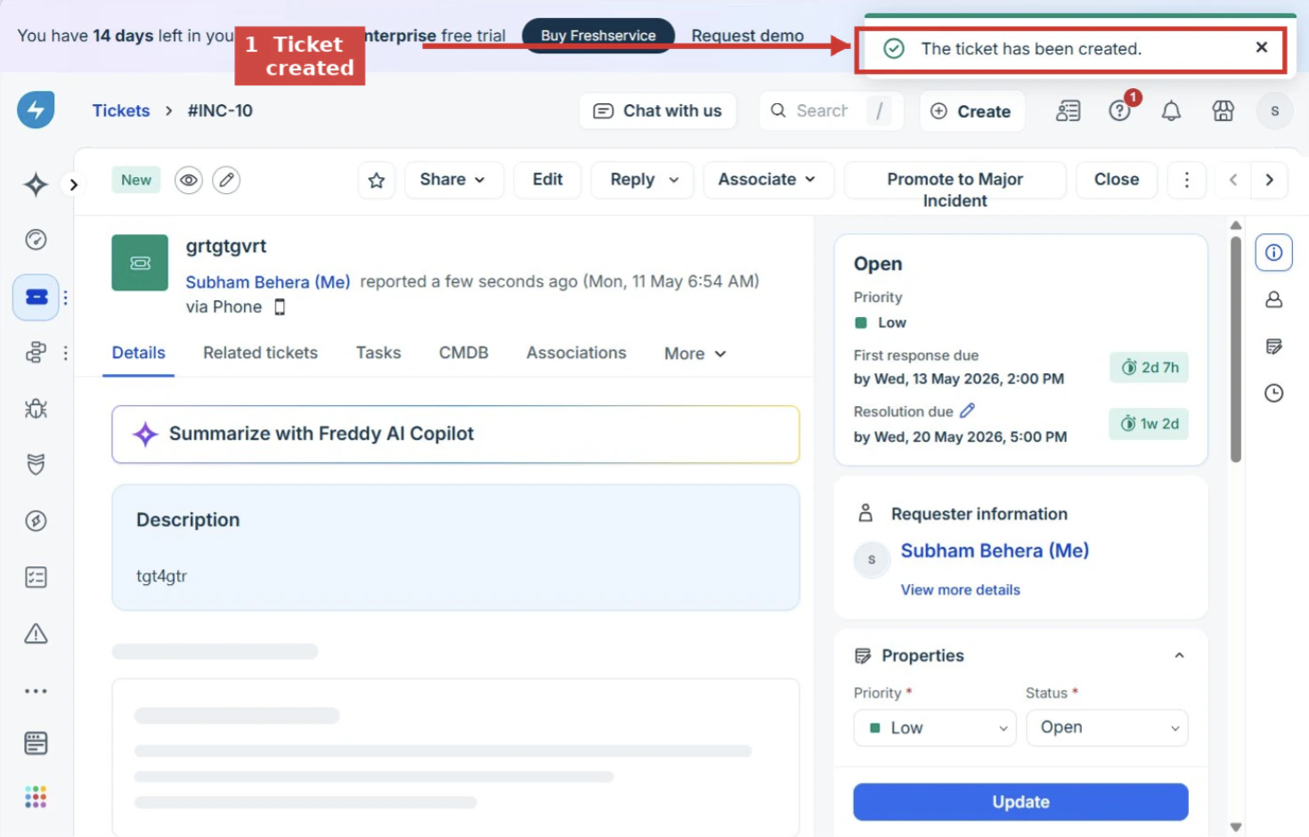Image resolution: width=1309 pixels, height=837 pixels.
Task: Click the pencil edit icon beside New badge
Action: [x=226, y=180]
